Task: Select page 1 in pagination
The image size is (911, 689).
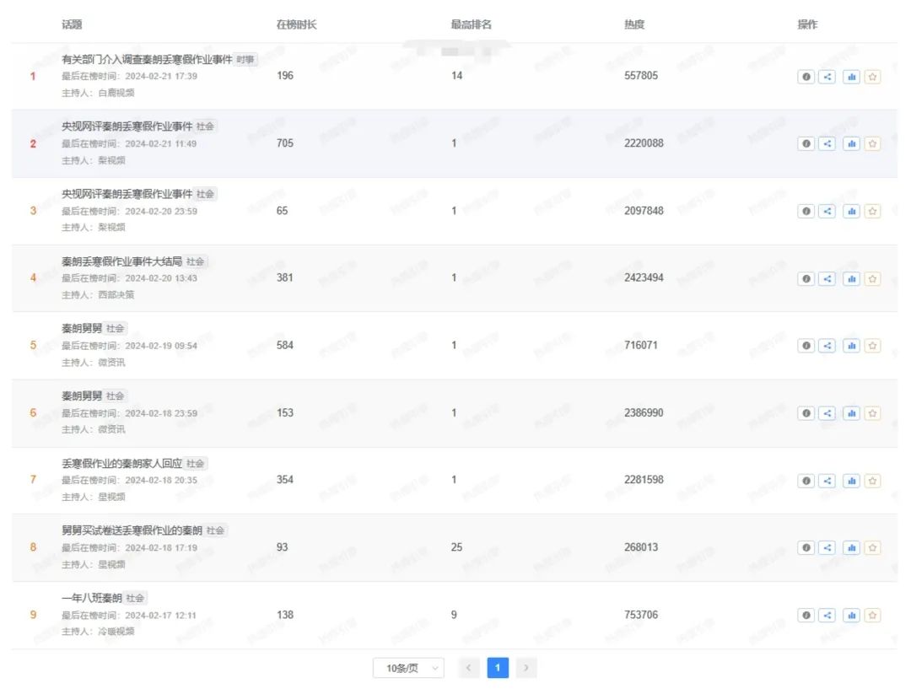Action: 498,668
